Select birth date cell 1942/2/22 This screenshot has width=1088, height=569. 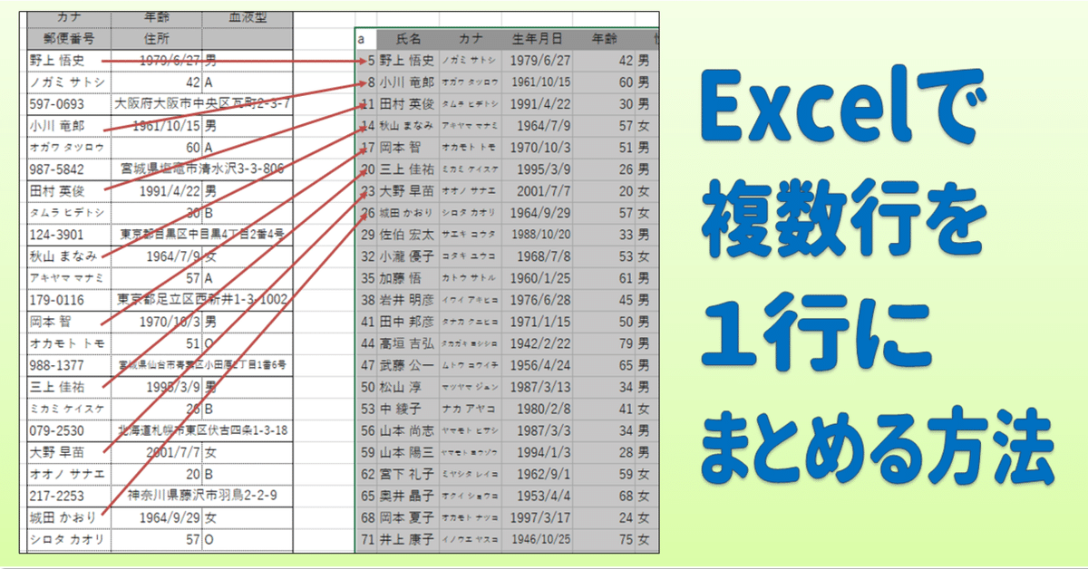(538, 343)
